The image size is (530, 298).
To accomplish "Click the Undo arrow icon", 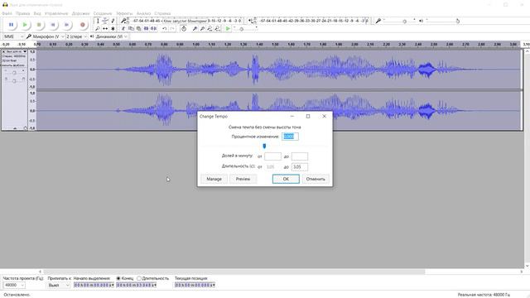I will tap(165, 29).
